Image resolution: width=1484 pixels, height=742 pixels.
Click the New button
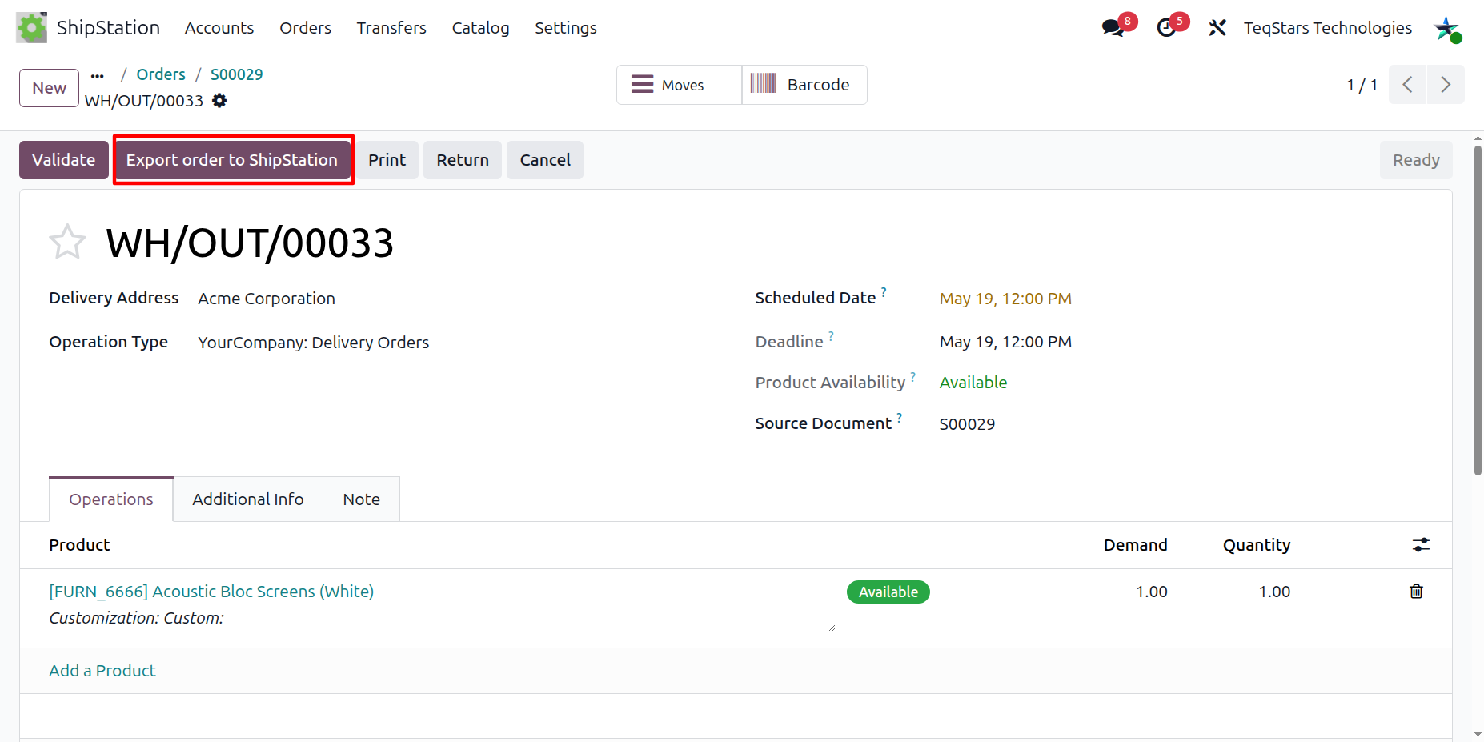(49, 88)
